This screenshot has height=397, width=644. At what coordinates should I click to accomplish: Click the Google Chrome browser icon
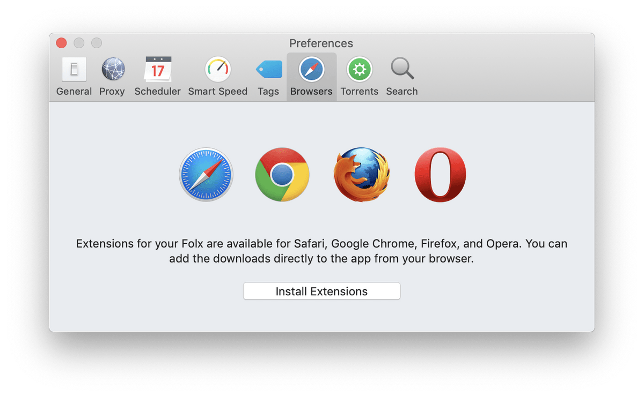pos(282,175)
